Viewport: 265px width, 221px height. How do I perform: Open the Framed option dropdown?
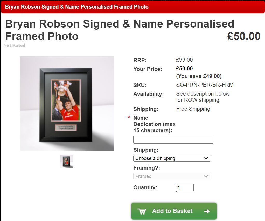pos(172,176)
